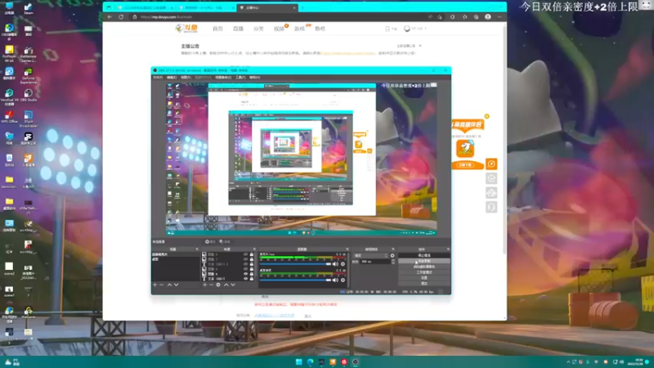Pop out the Sources (来源) dock via its header icon
Image resolution: width=654 pixels, height=368 pixels.
point(254,249)
